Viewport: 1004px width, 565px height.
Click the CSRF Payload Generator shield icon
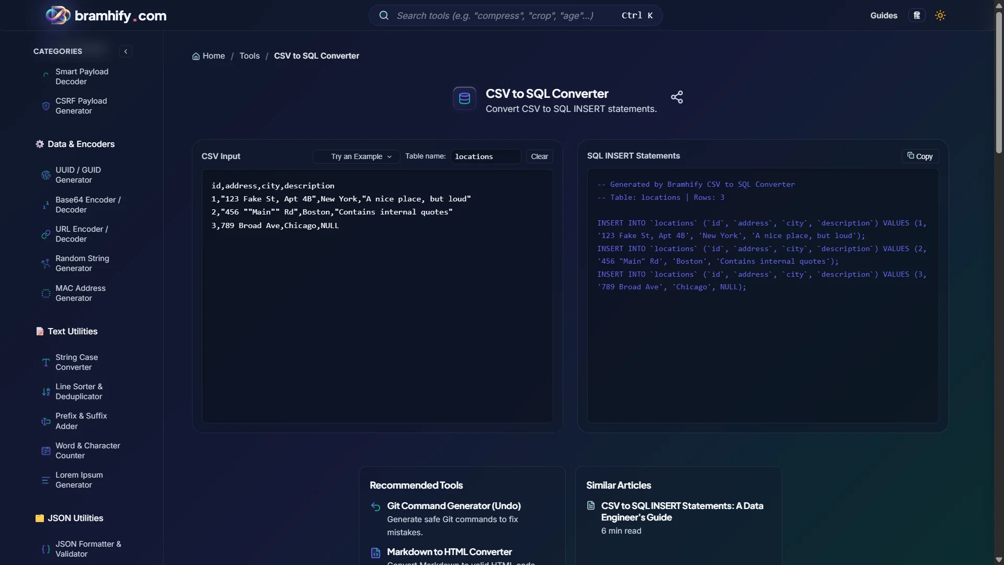click(46, 106)
